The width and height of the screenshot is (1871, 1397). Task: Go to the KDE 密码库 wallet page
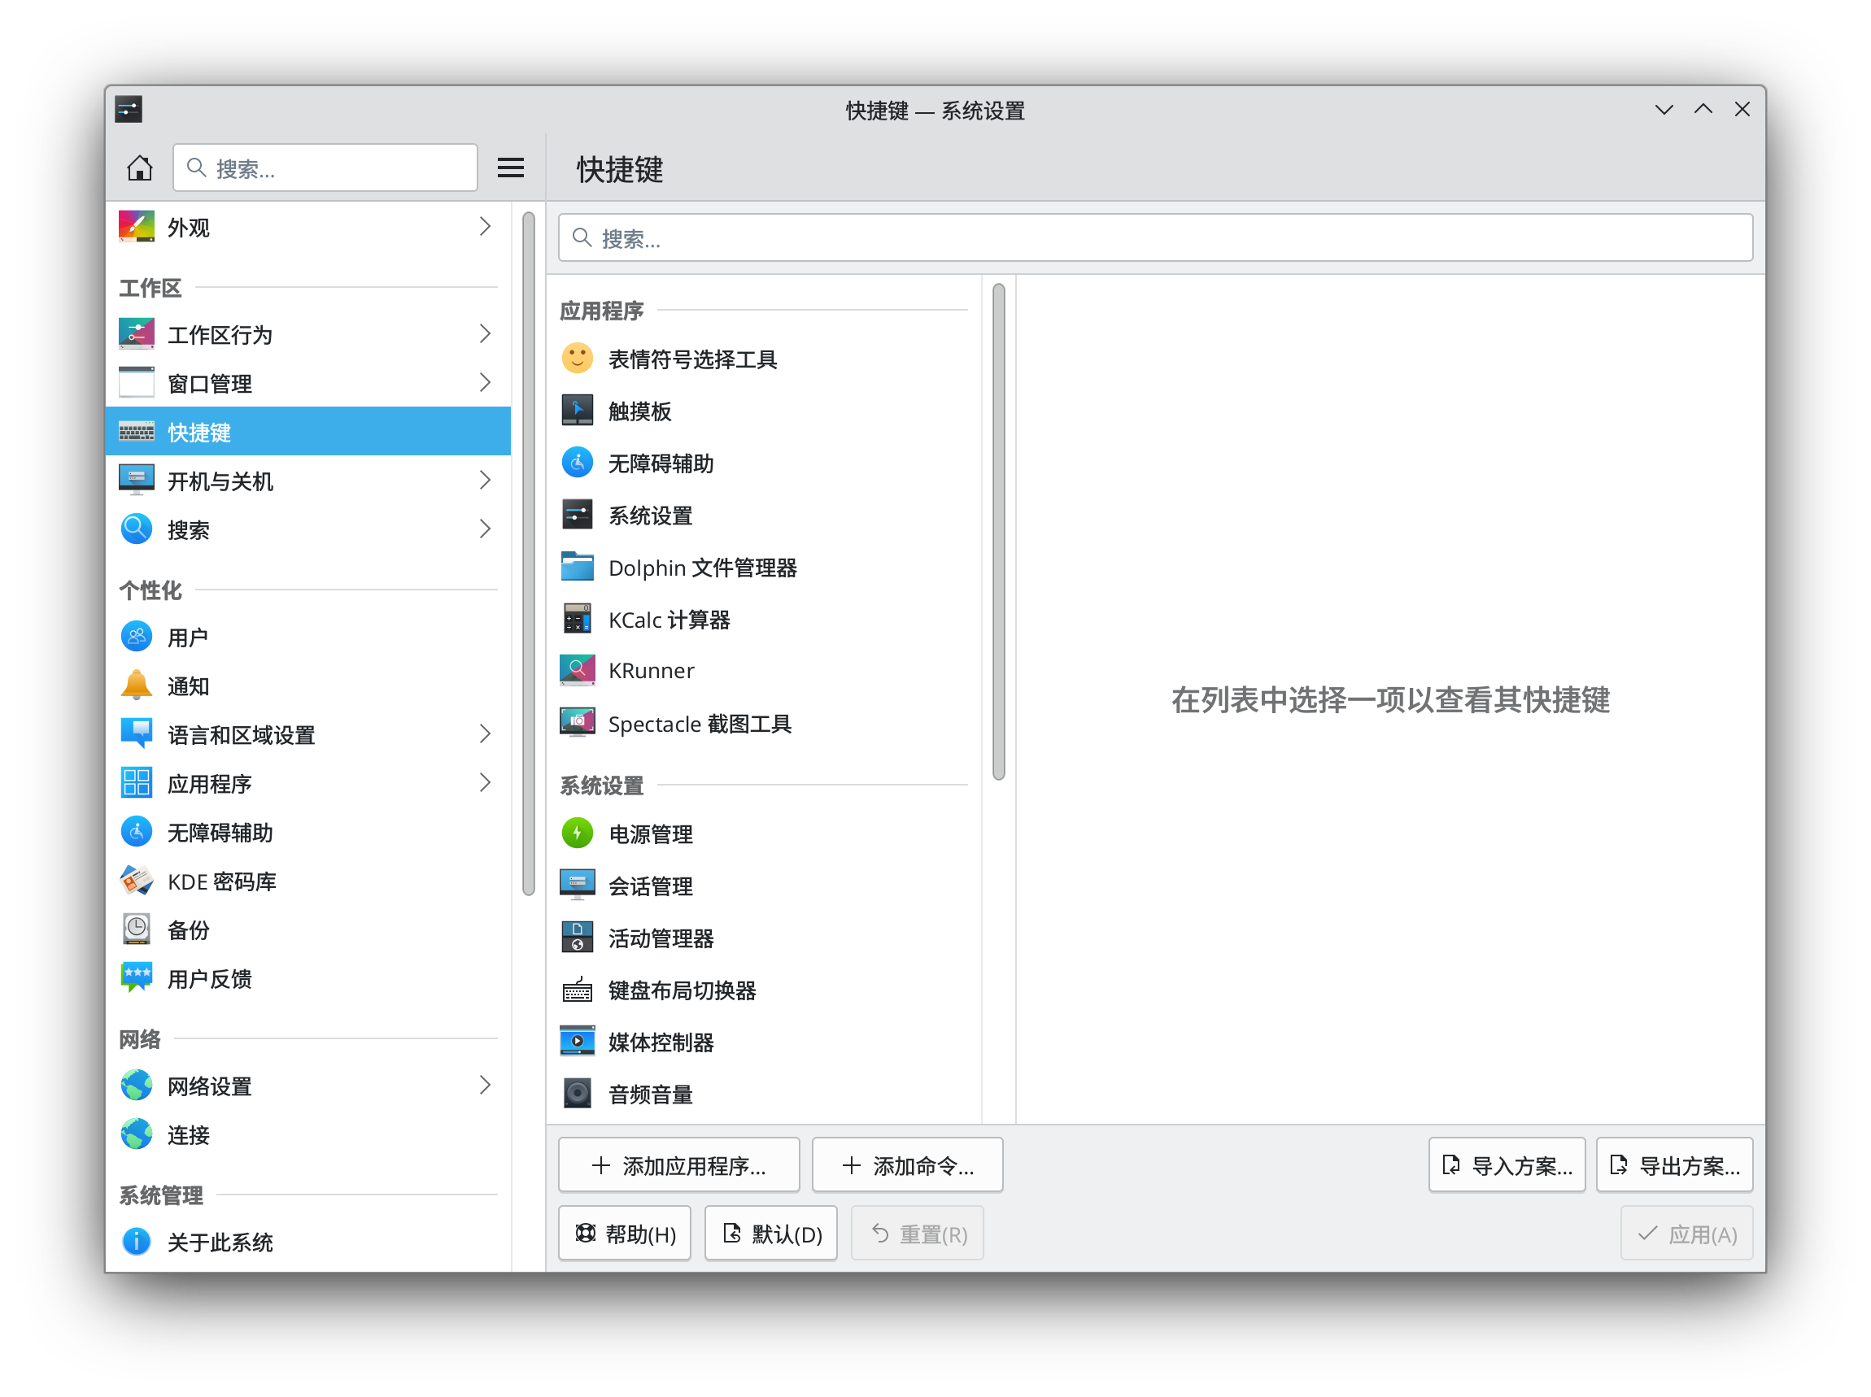pyautogui.click(x=221, y=881)
